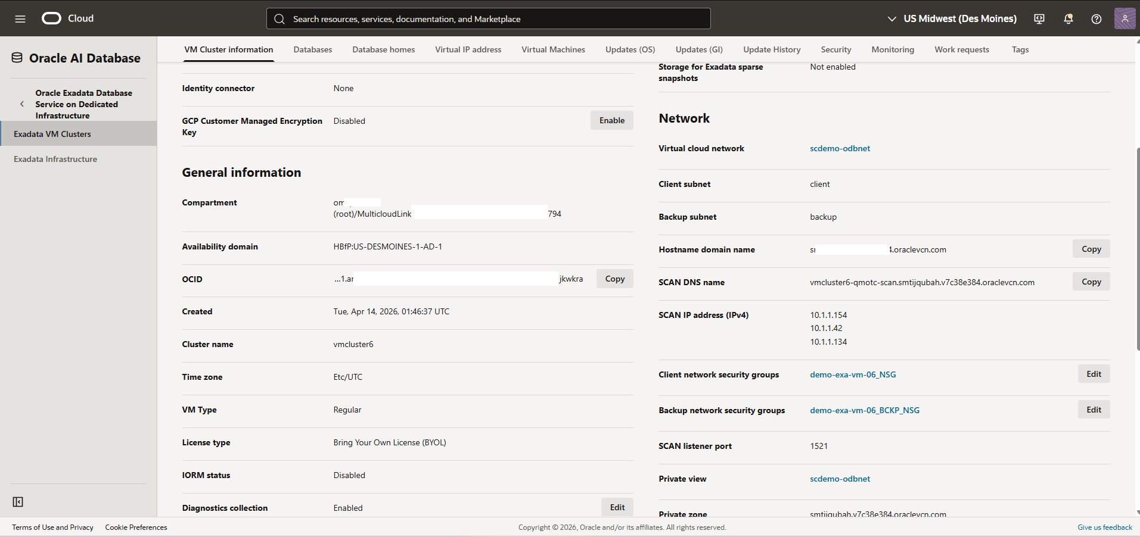Go back using sidebar chevron arrow
The image size is (1140, 537).
pyautogui.click(x=22, y=104)
